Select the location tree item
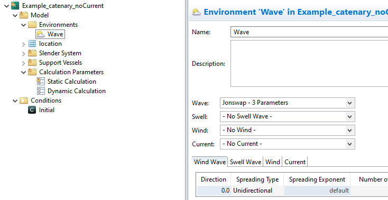388x200 pixels. [50, 44]
